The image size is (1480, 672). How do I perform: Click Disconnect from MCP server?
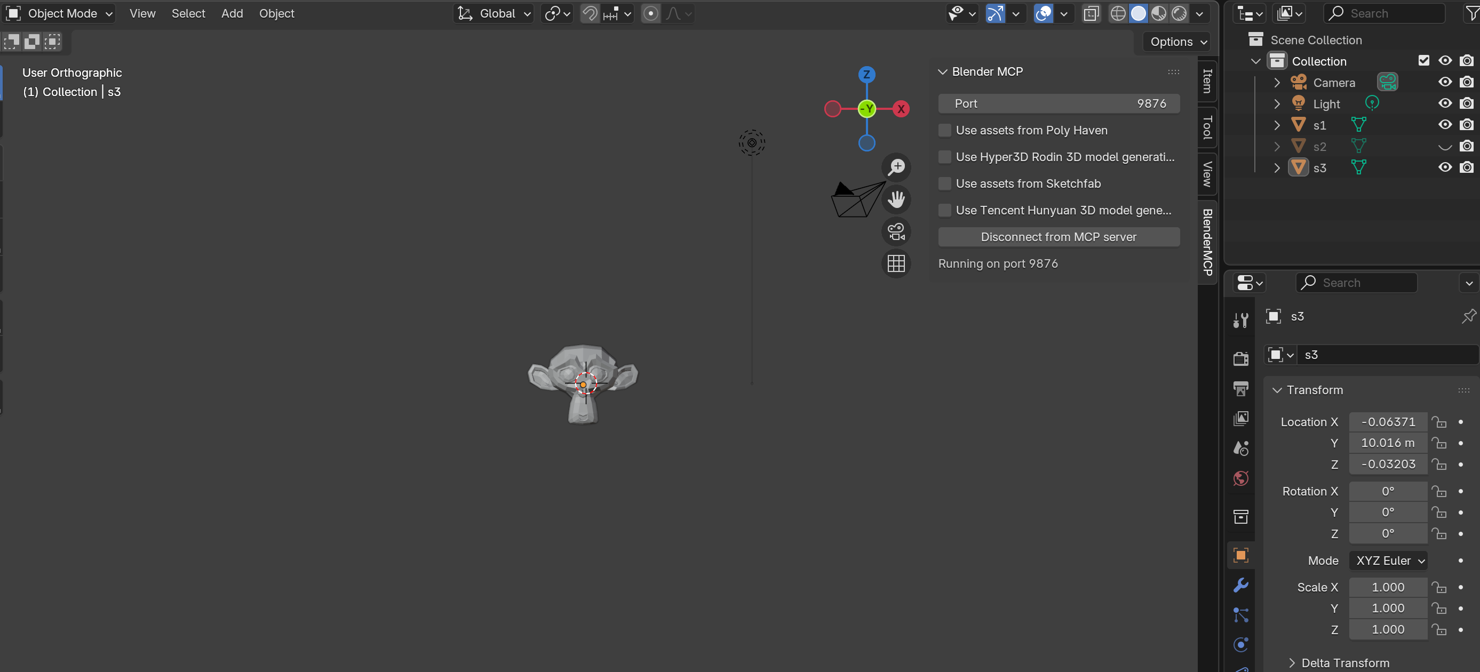[1059, 237]
